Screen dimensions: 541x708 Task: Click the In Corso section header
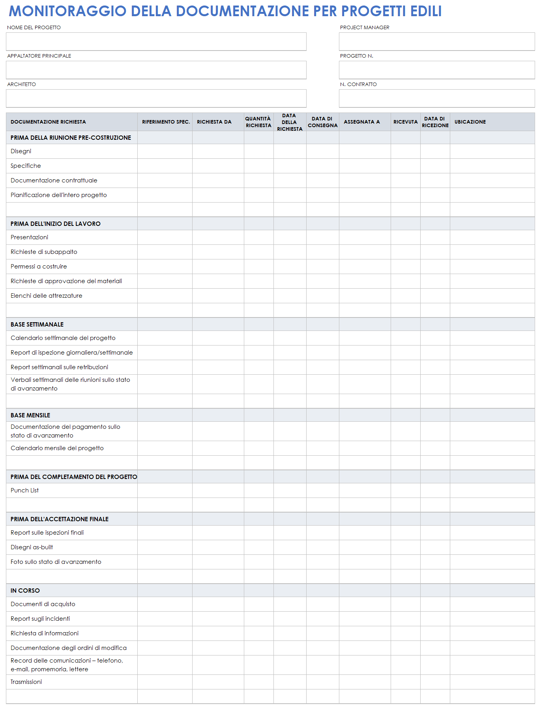point(270,591)
